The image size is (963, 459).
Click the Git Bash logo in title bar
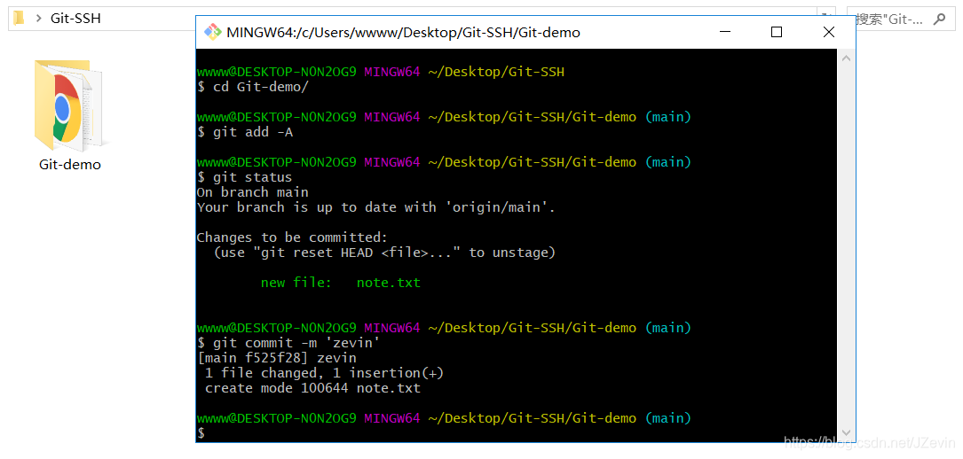point(213,32)
